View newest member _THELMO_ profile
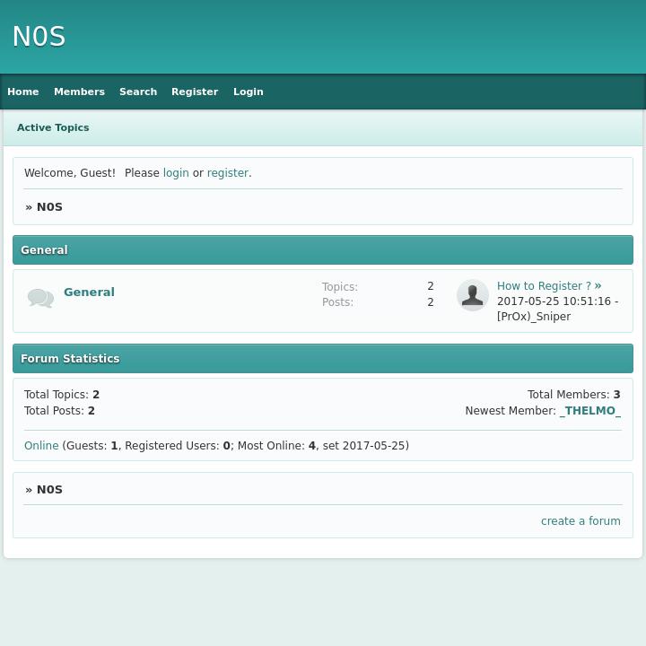The height and width of the screenshot is (646, 646). (589, 411)
